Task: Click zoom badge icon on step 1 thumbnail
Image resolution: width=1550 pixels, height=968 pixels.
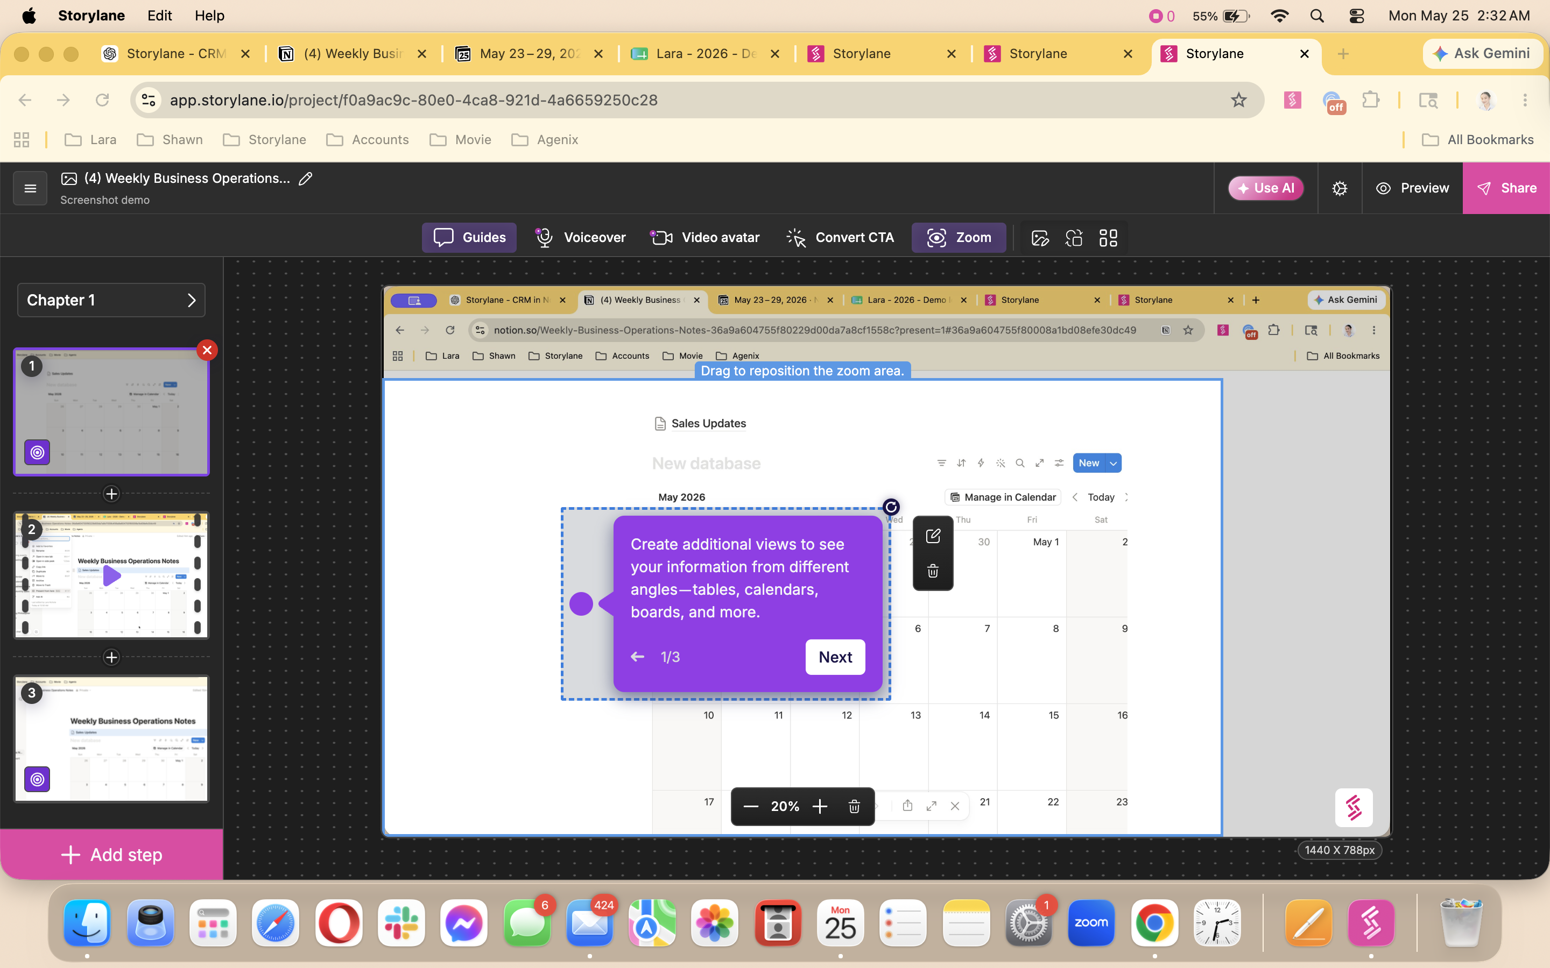Action: 37,452
